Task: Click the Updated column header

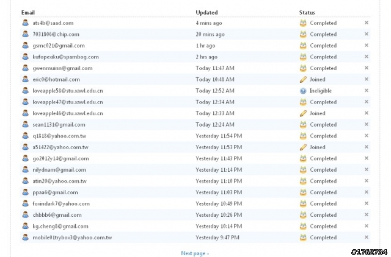Action: [x=206, y=12]
